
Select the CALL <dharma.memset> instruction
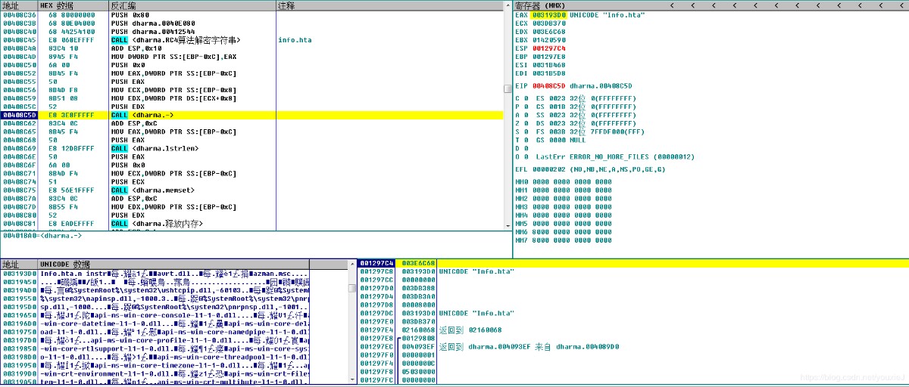click(x=152, y=190)
